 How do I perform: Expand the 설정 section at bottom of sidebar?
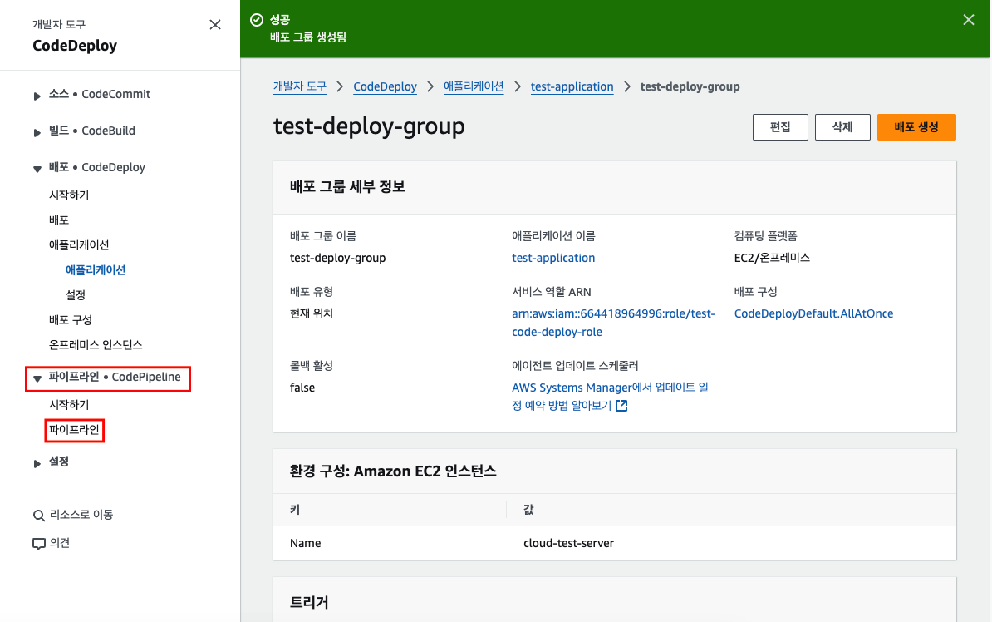coord(37,463)
